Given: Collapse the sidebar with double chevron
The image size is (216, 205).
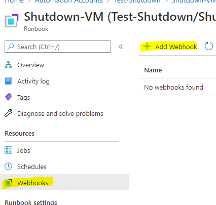Looking at the screenshot, I should (x=121, y=47).
